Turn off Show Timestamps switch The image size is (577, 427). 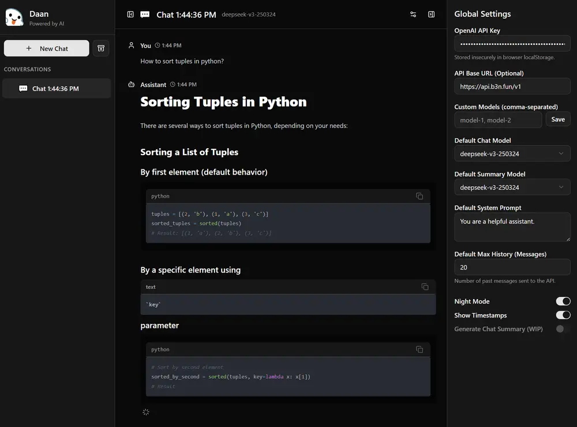pyautogui.click(x=563, y=315)
